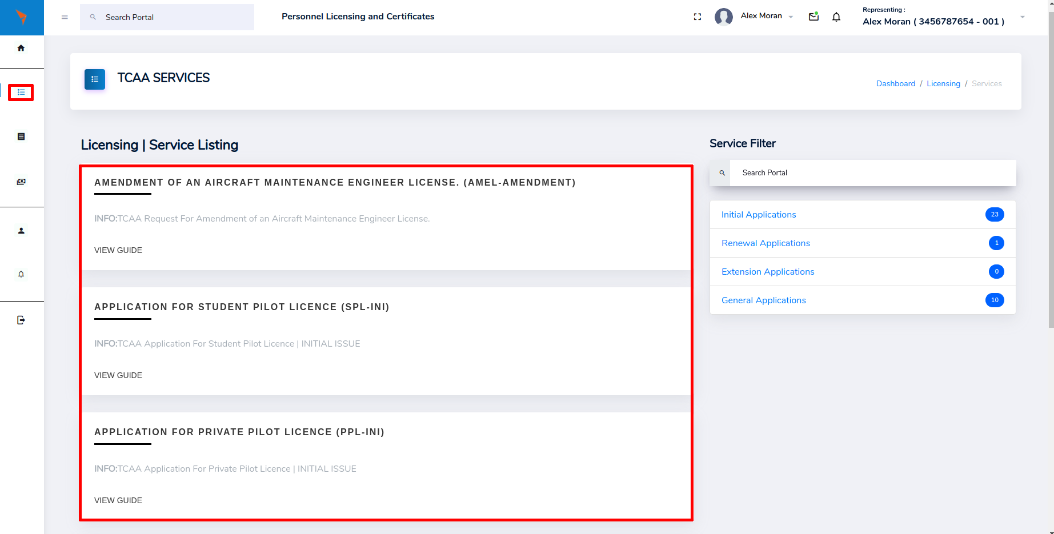The width and height of the screenshot is (1054, 534).
Task: Click the badge showing 23
Action: [995, 215]
